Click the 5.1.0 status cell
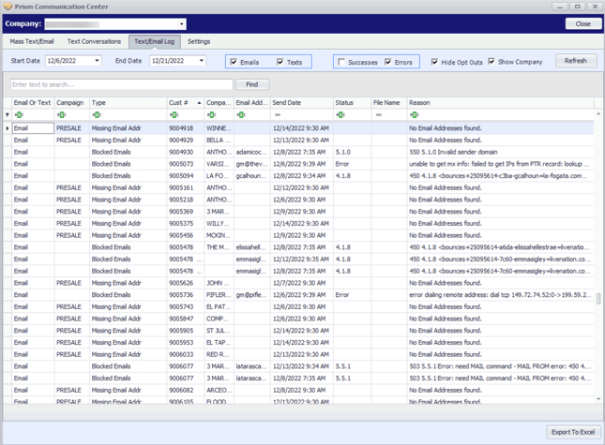The image size is (605, 445). 353,152
